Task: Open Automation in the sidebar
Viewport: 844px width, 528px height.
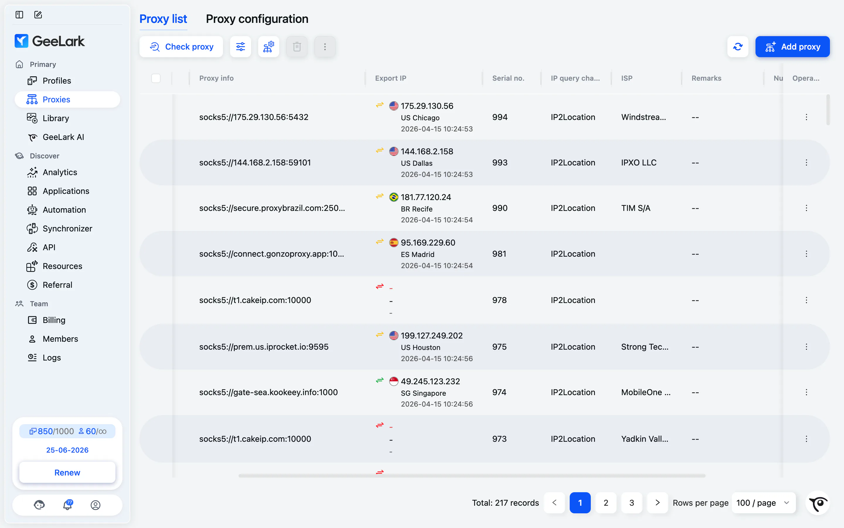Action: 67,210
